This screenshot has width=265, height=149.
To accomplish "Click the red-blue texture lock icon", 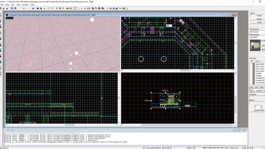I will pyautogui.click(x=93, y=8).
